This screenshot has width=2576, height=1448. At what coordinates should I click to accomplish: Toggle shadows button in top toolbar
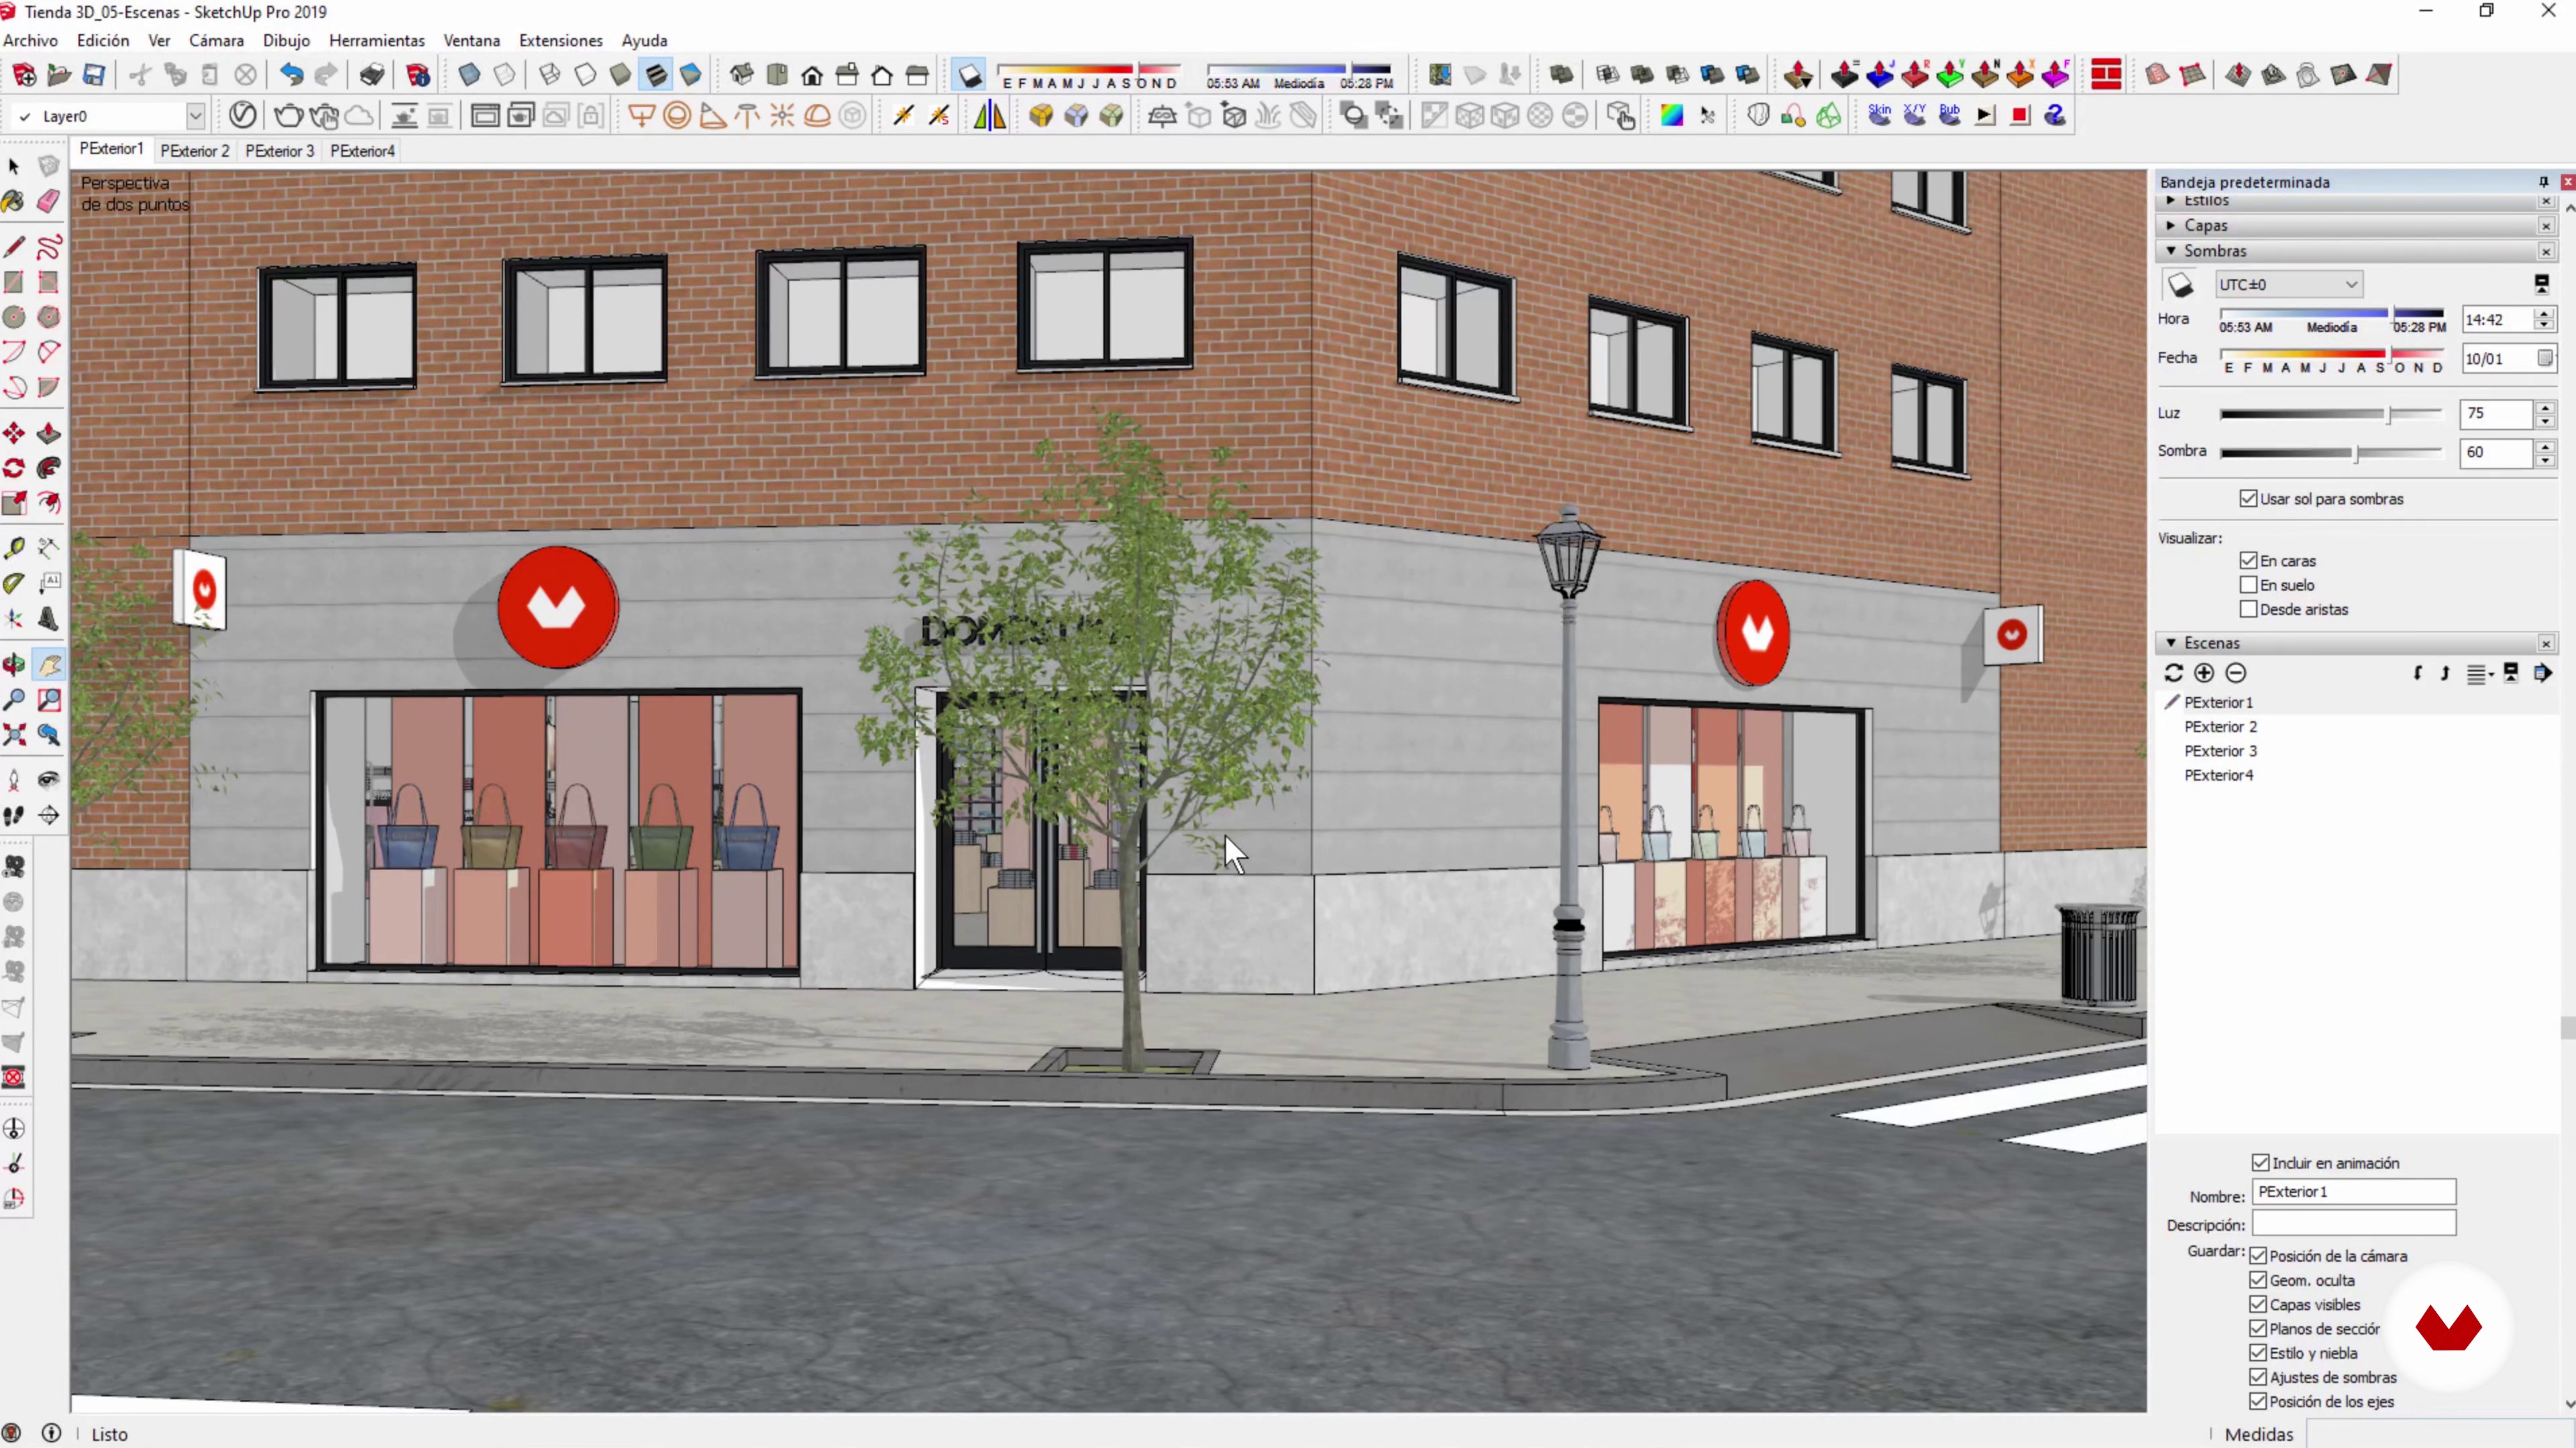(x=969, y=76)
